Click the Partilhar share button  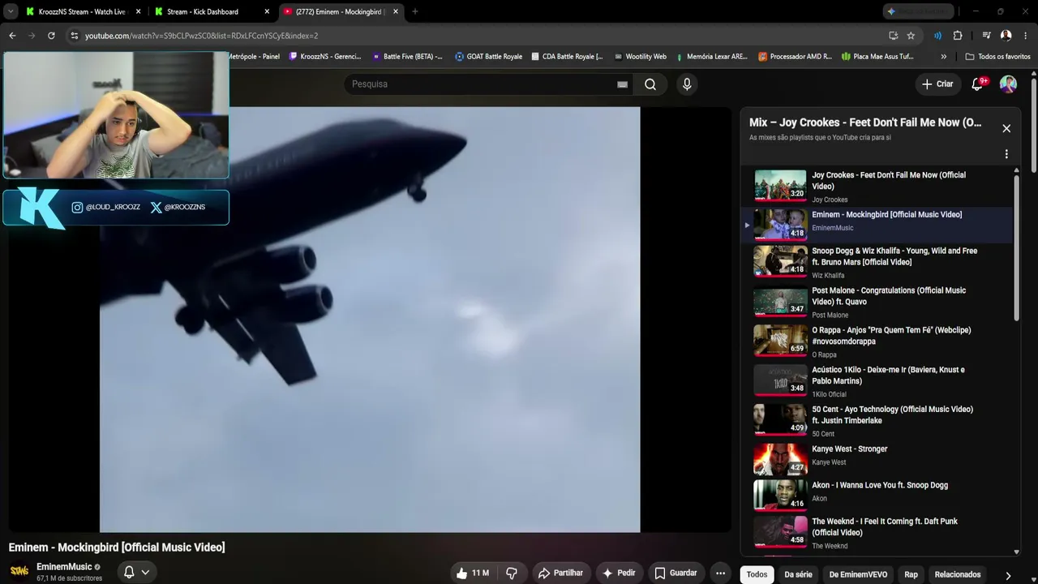click(x=560, y=573)
